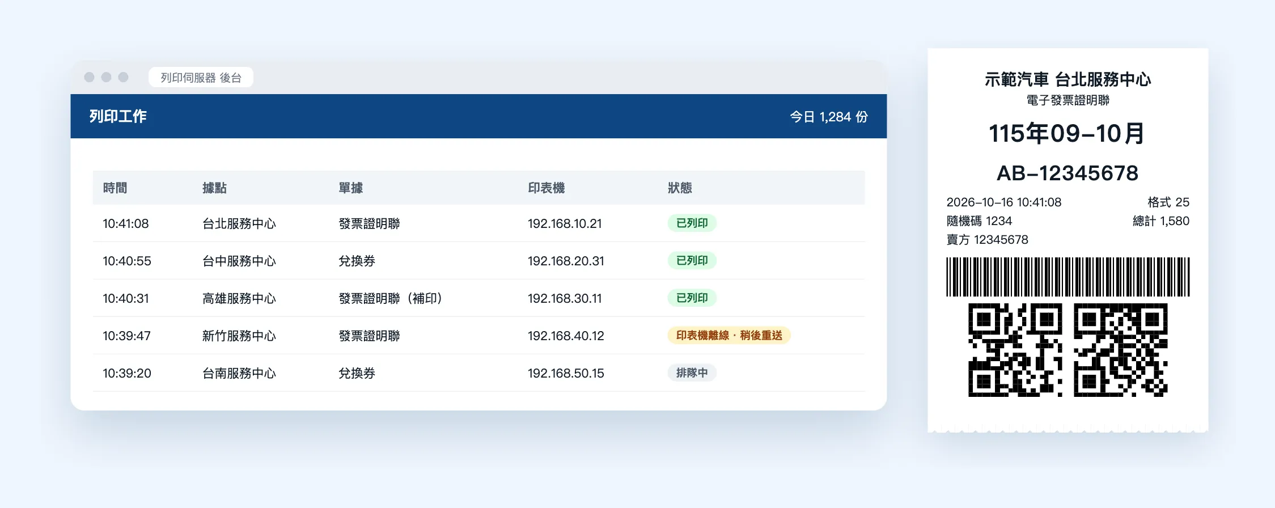
Task: Select the 10:39:20 time cell
Action: pos(127,373)
